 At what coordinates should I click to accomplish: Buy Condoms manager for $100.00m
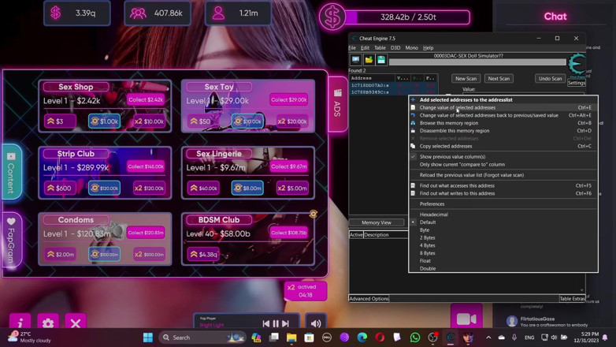point(104,254)
